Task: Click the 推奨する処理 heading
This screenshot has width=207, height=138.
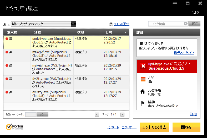Action: [151, 43]
